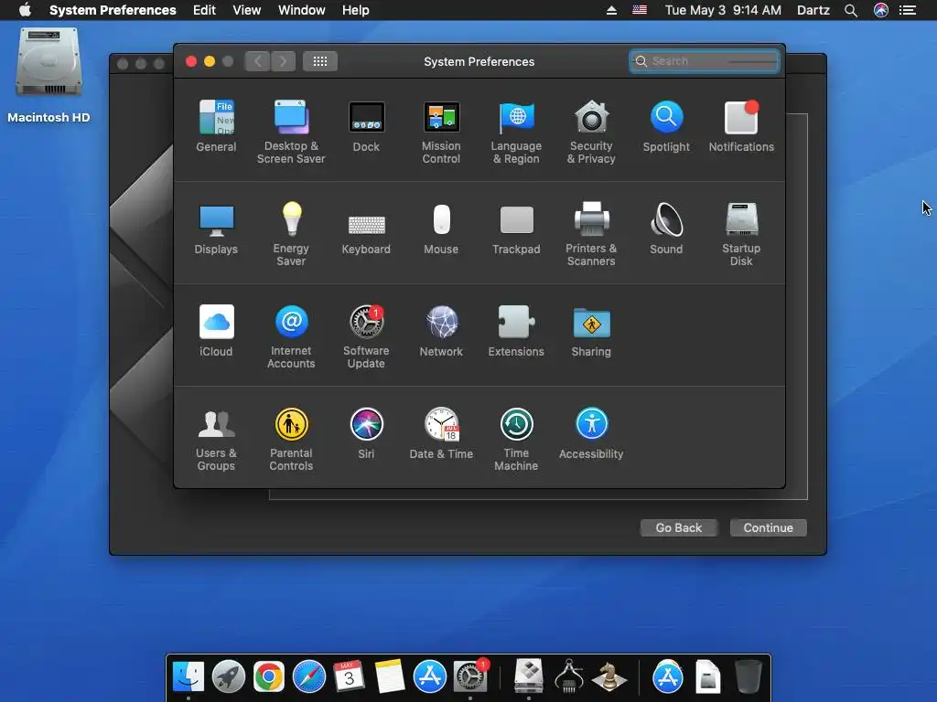Click the Show All grid button
937x702 pixels.
pos(320,61)
